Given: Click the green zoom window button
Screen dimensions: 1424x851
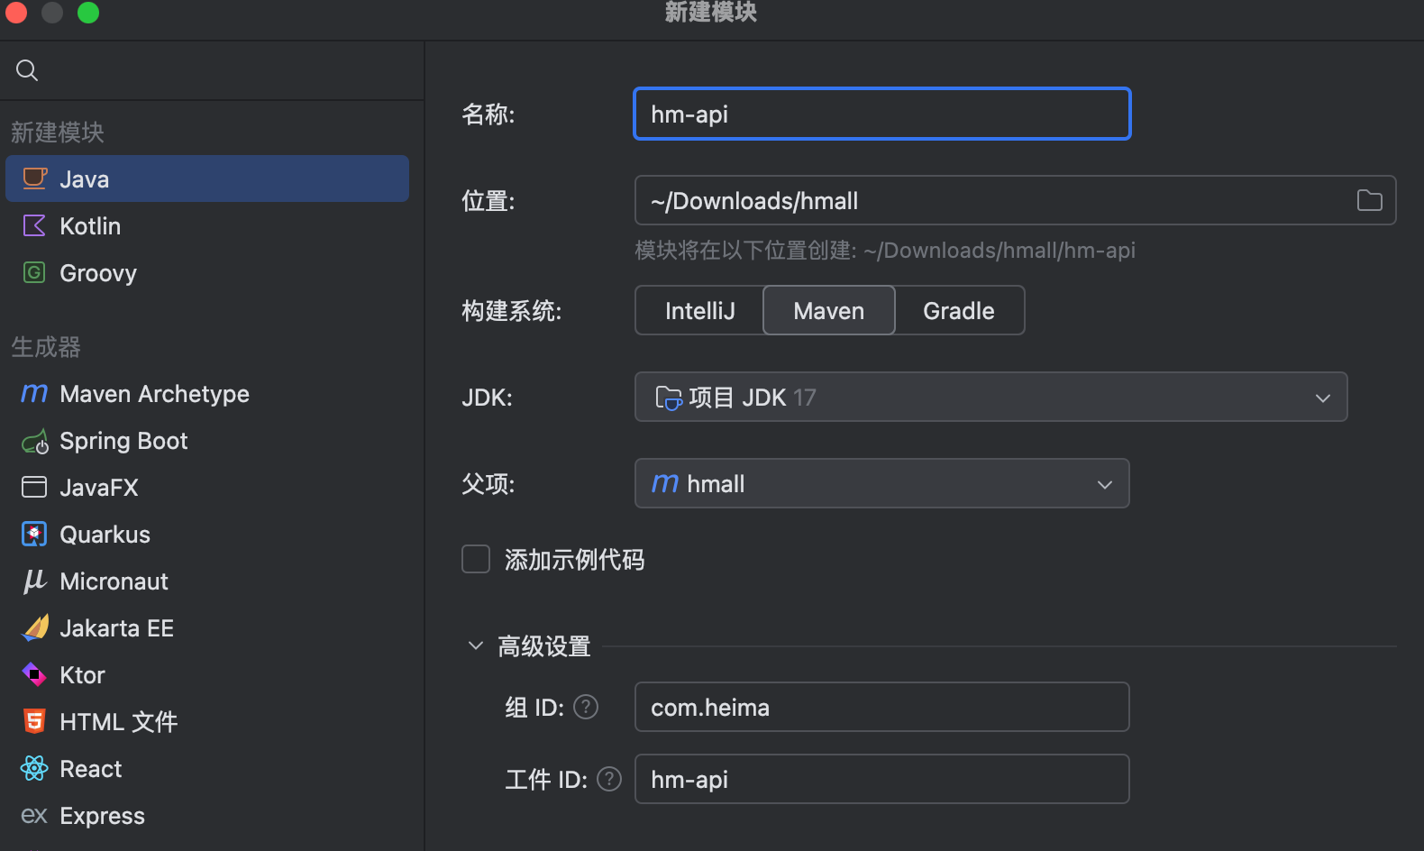Looking at the screenshot, I should pos(88,12).
